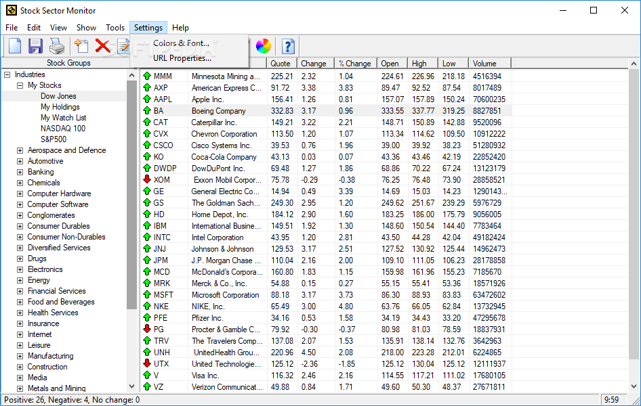
Task: Click the red down arrow beside XOM
Action: pyautogui.click(x=147, y=179)
